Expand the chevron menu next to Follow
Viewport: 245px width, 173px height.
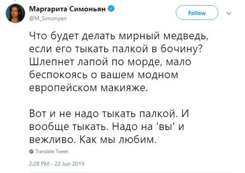(x=229, y=13)
